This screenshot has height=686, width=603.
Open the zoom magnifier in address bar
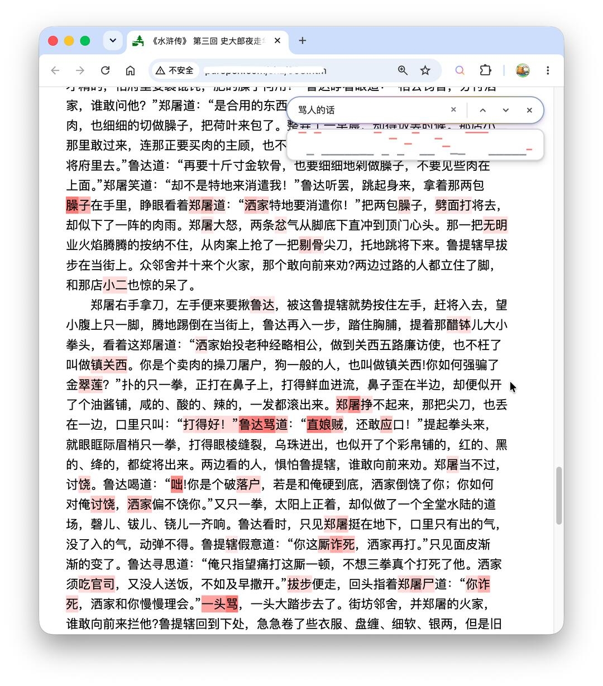[x=403, y=70]
